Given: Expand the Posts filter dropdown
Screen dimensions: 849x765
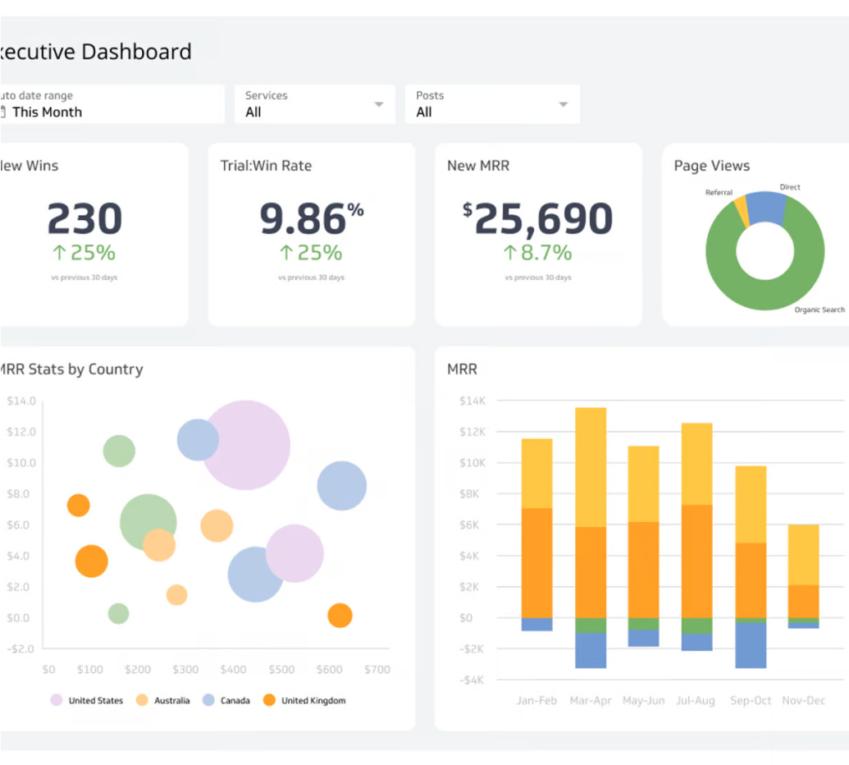Looking at the screenshot, I should pos(563,104).
